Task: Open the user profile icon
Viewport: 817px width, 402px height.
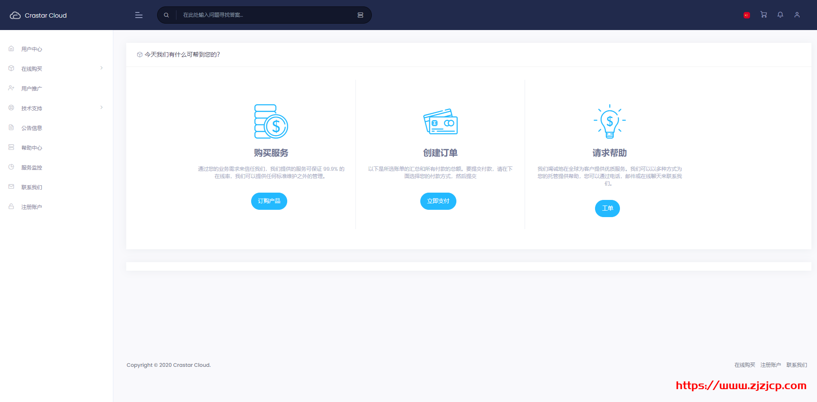Action: [797, 15]
